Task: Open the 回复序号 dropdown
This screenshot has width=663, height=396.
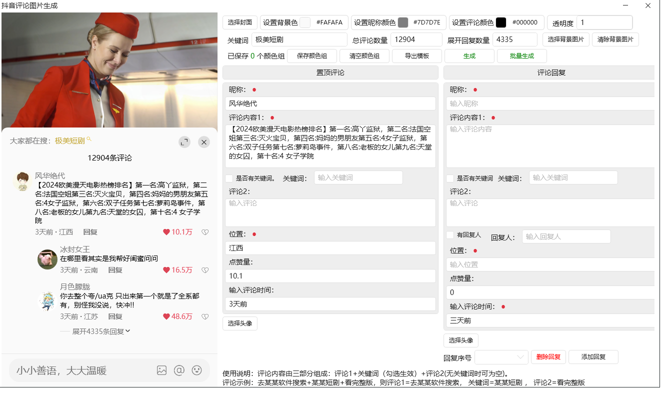Action: point(501,357)
